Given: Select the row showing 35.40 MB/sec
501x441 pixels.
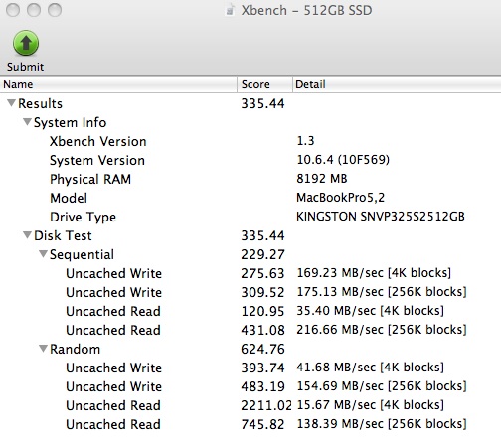Looking at the screenshot, I should point(250,311).
